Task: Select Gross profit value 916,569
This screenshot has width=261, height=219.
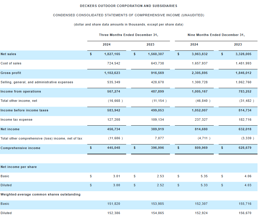Action: coord(157,73)
